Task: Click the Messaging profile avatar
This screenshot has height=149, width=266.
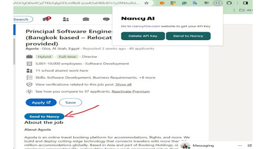Action: pyautogui.click(x=185, y=146)
